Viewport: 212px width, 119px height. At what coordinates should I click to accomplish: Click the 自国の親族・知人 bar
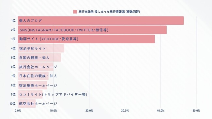(x=39, y=58)
